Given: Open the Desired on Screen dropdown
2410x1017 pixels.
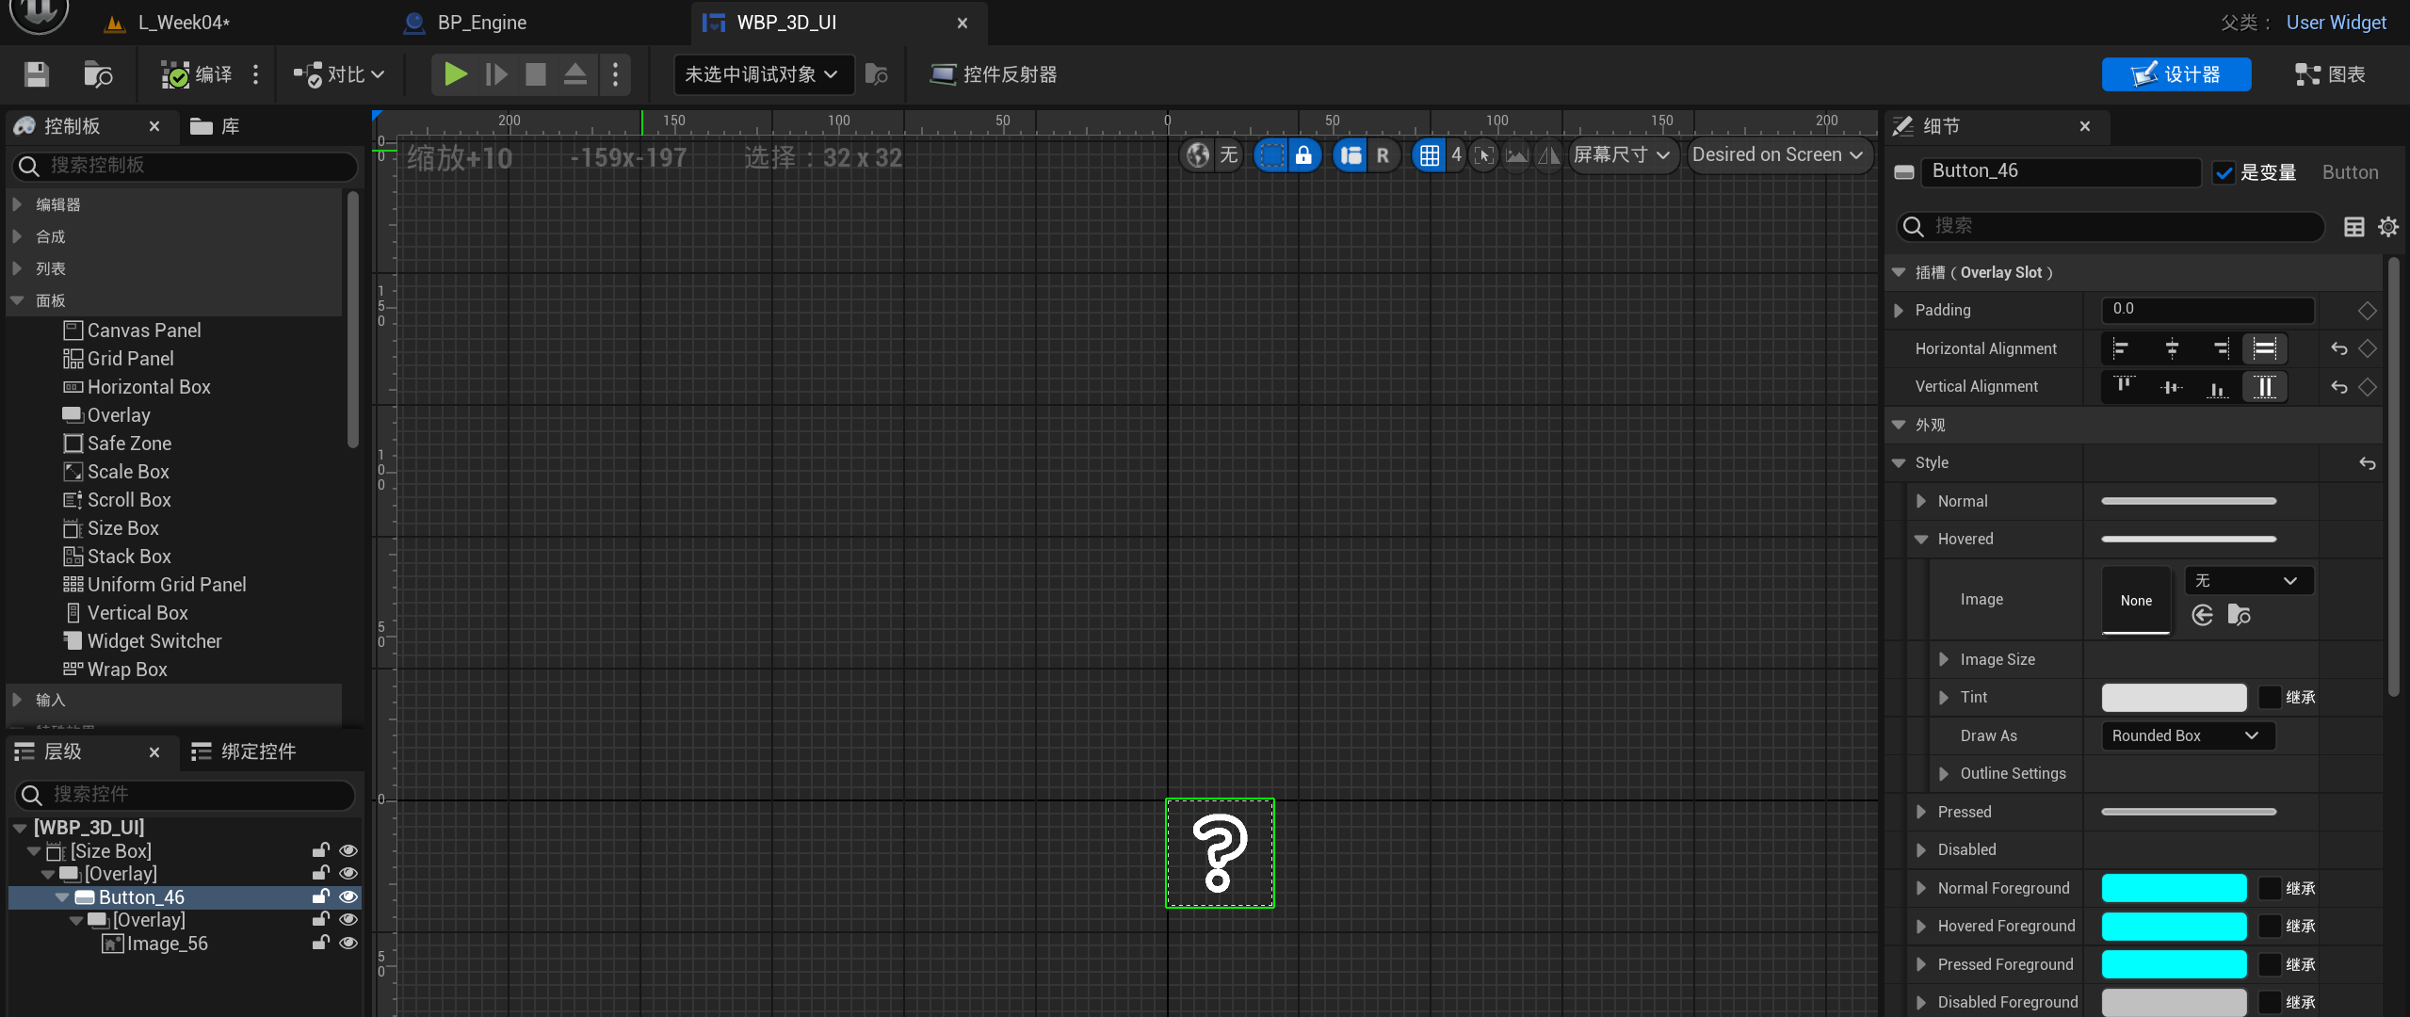Looking at the screenshot, I should (x=1778, y=155).
